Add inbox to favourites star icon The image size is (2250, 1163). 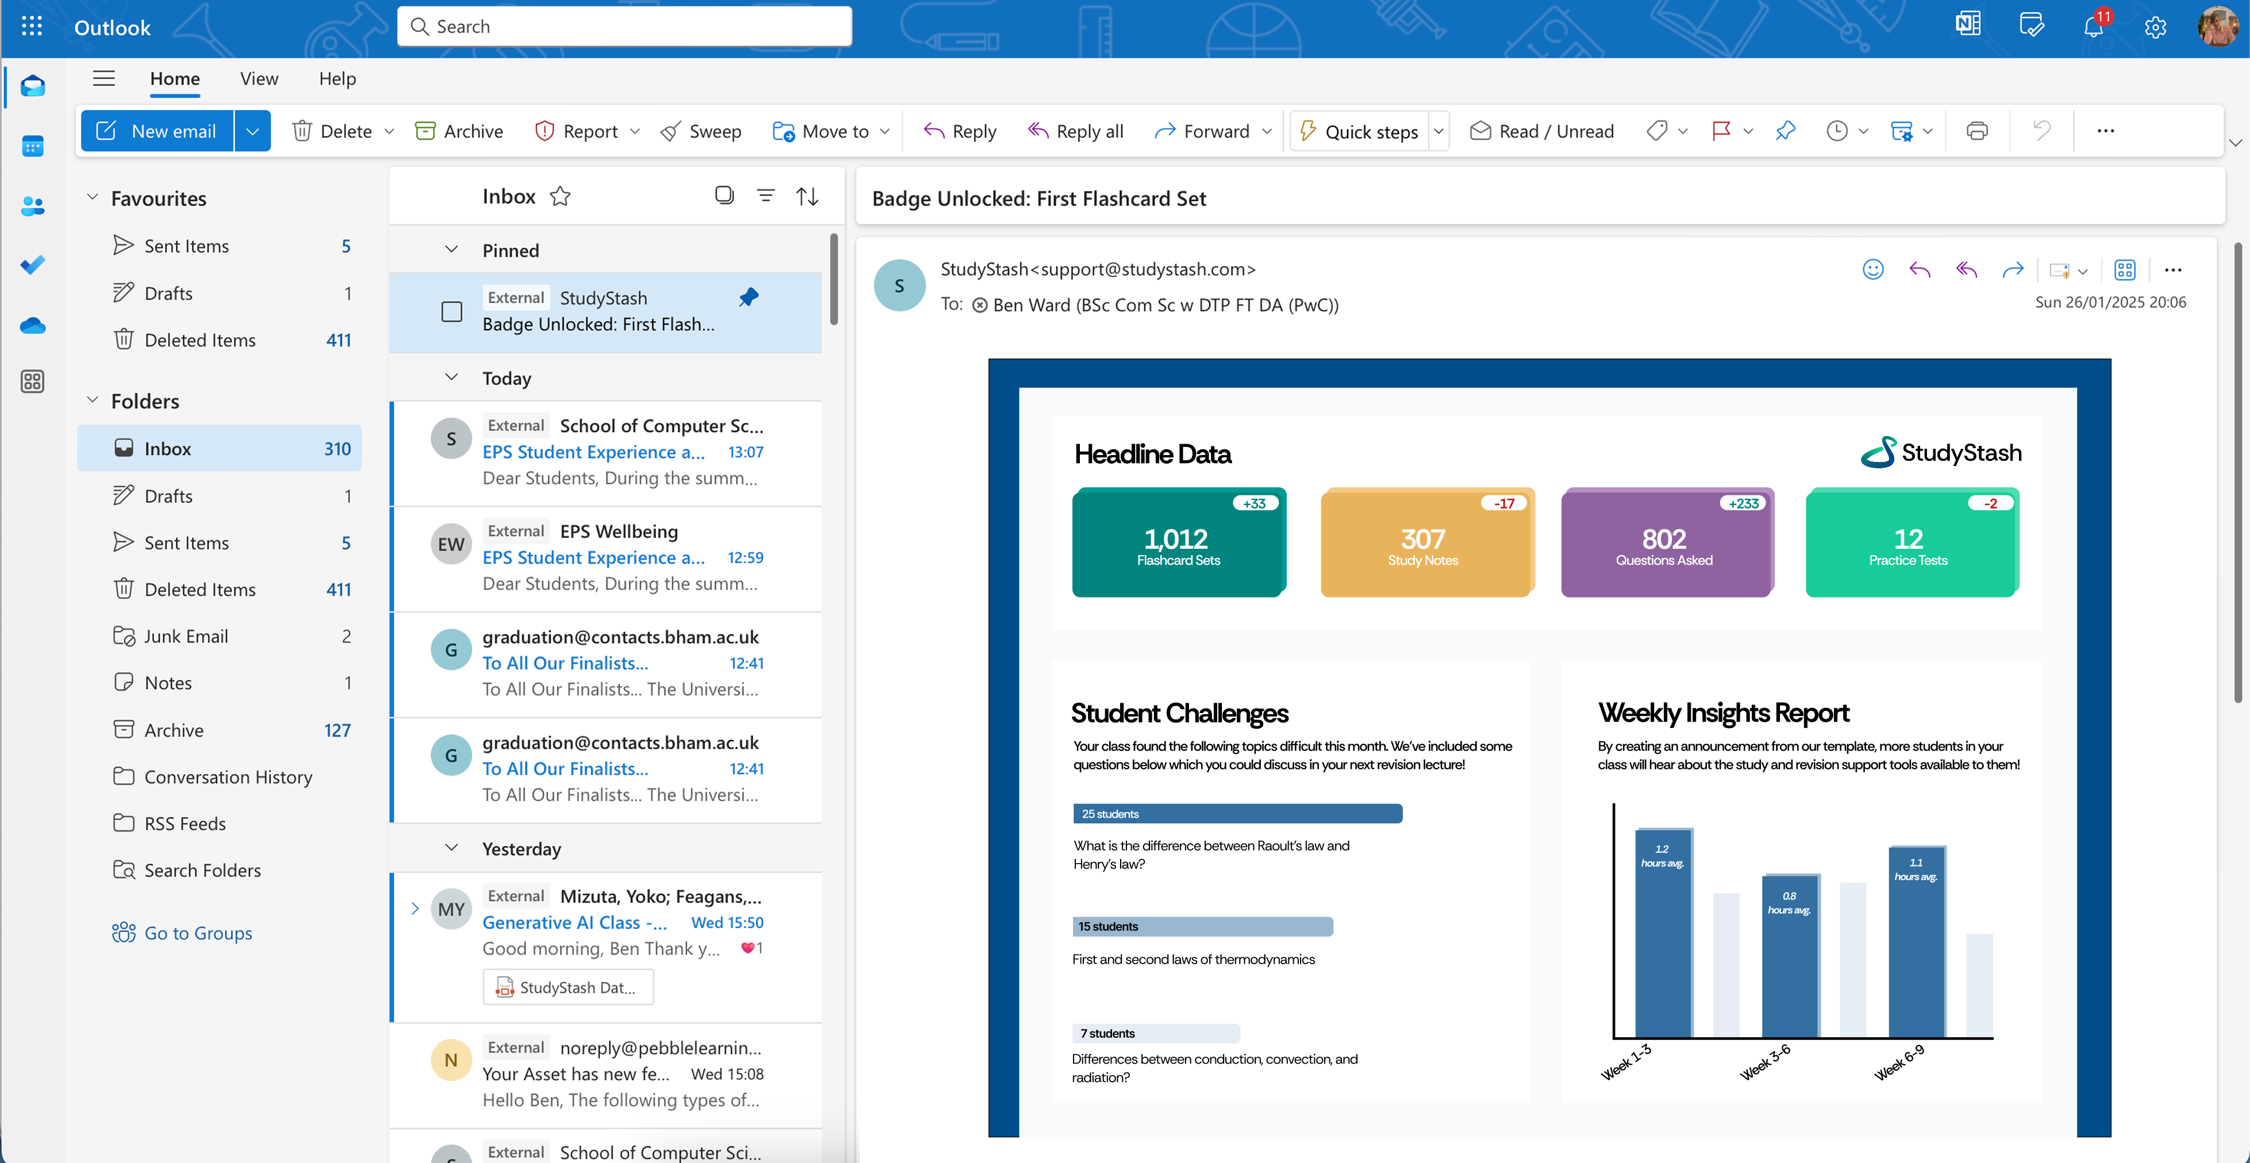point(560,197)
